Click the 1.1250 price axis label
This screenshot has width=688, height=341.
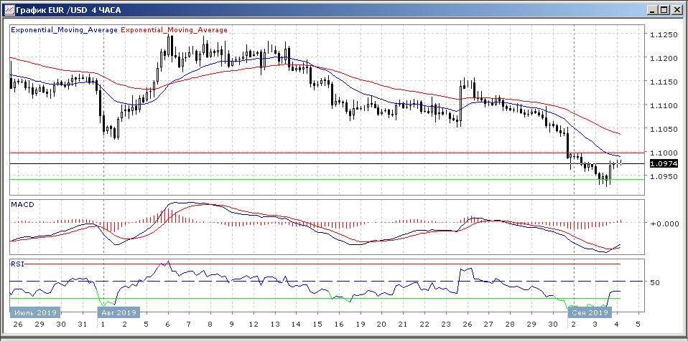tap(664, 34)
